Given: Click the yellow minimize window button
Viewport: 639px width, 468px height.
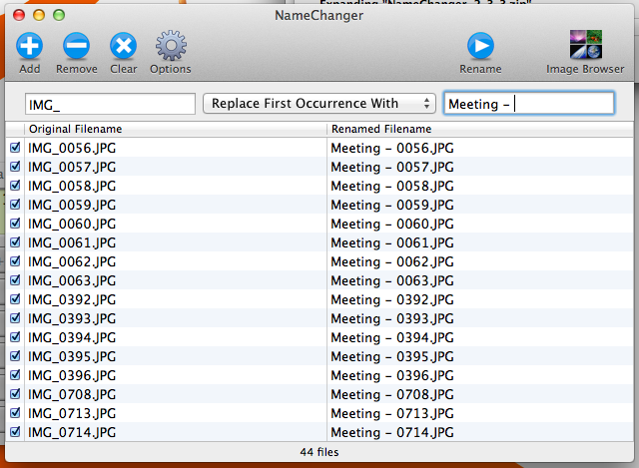Looking at the screenshot, I should point(39,16).
